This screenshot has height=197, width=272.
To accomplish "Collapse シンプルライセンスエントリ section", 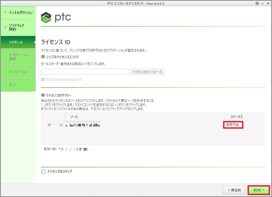I will [43, 57].
